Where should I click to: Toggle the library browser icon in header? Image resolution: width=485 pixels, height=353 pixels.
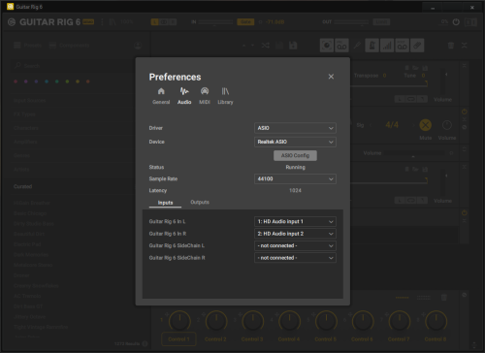click(x=113, y=22)
